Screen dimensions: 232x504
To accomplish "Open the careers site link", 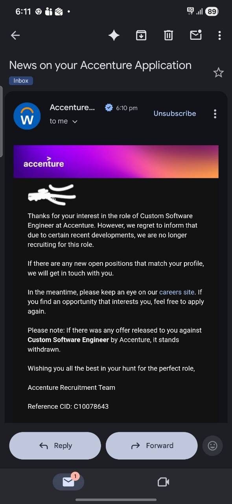I will tap(177, 292).
